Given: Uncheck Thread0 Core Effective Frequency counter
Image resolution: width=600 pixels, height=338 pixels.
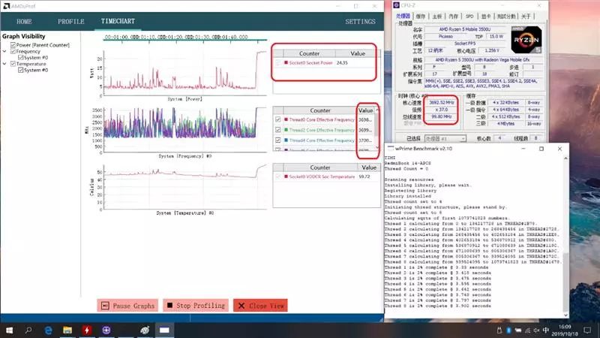Looking at the screenshot, I should tap(278, 119).
